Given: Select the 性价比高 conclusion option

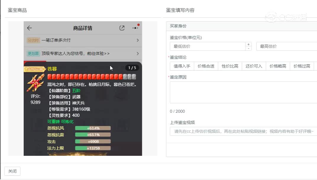Looking at the screenshot, I should coord(230,66).
